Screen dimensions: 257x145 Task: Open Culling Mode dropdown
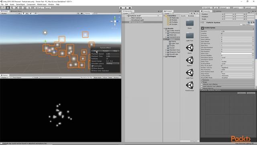(237, 76)
